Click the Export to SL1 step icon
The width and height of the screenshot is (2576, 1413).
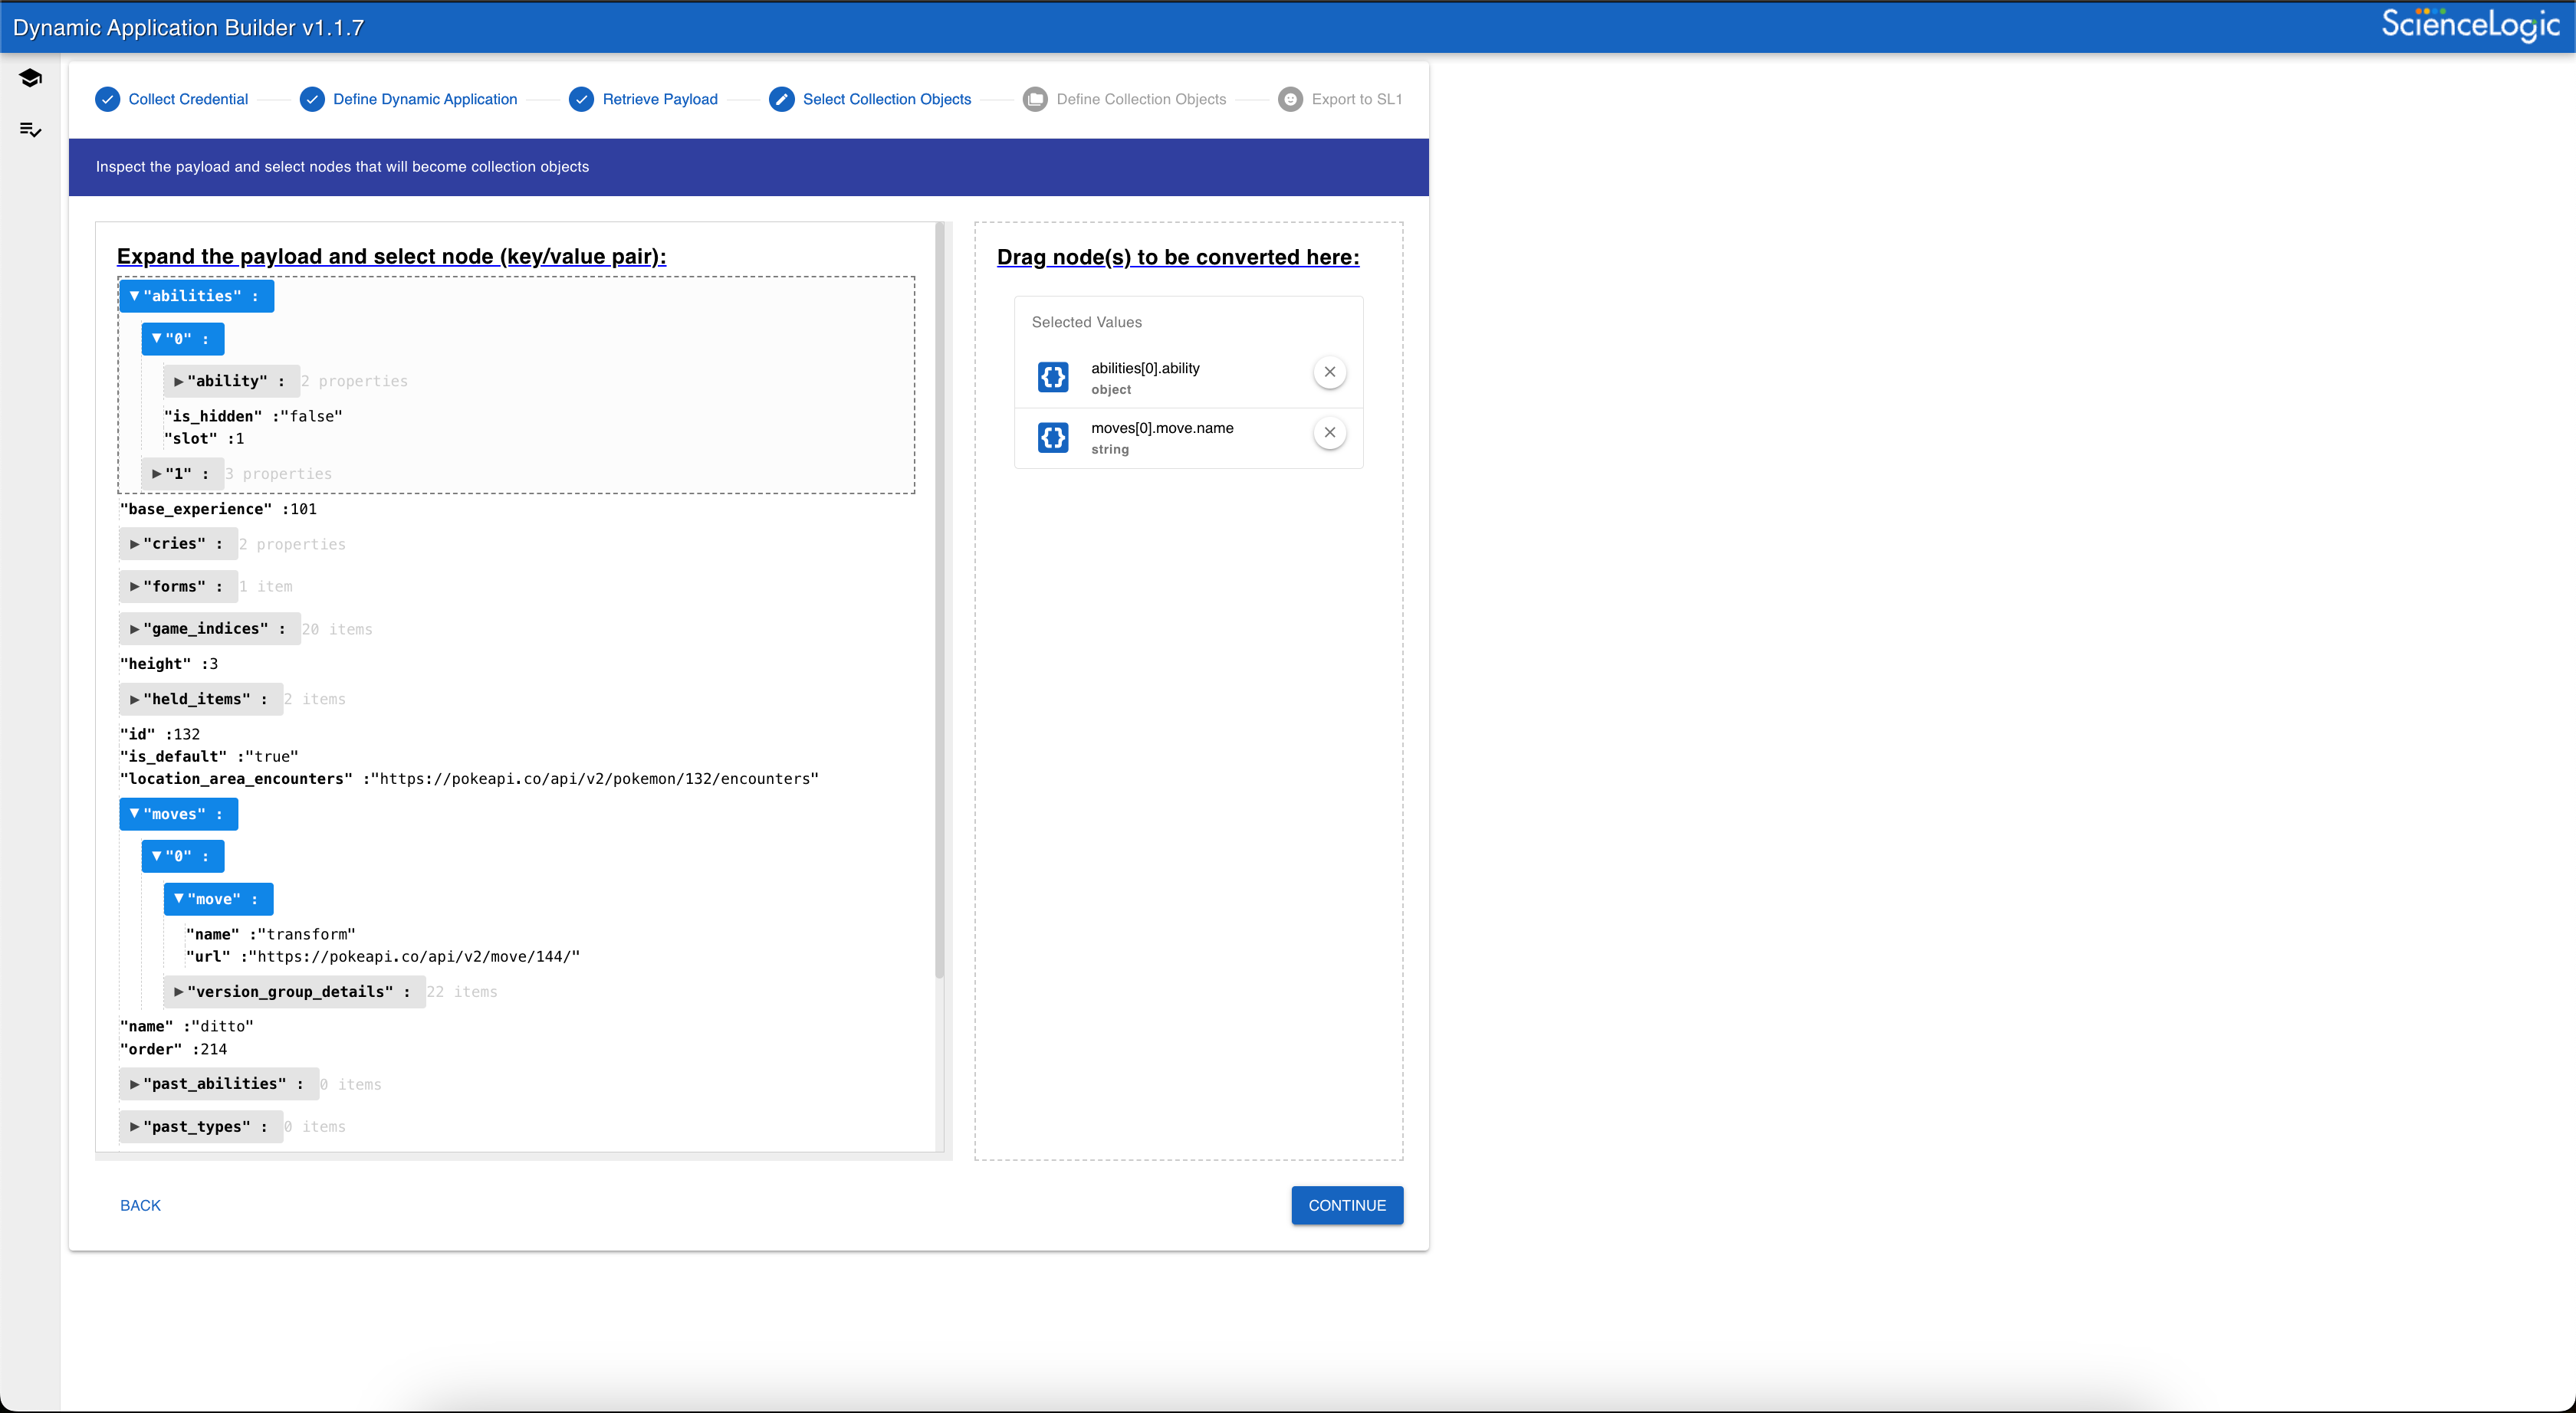[1290, 99]
